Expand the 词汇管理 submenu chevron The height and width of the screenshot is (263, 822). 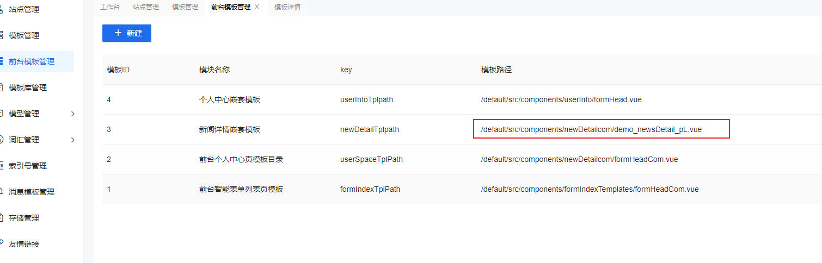pyautogui.click(x=73, y=140)
